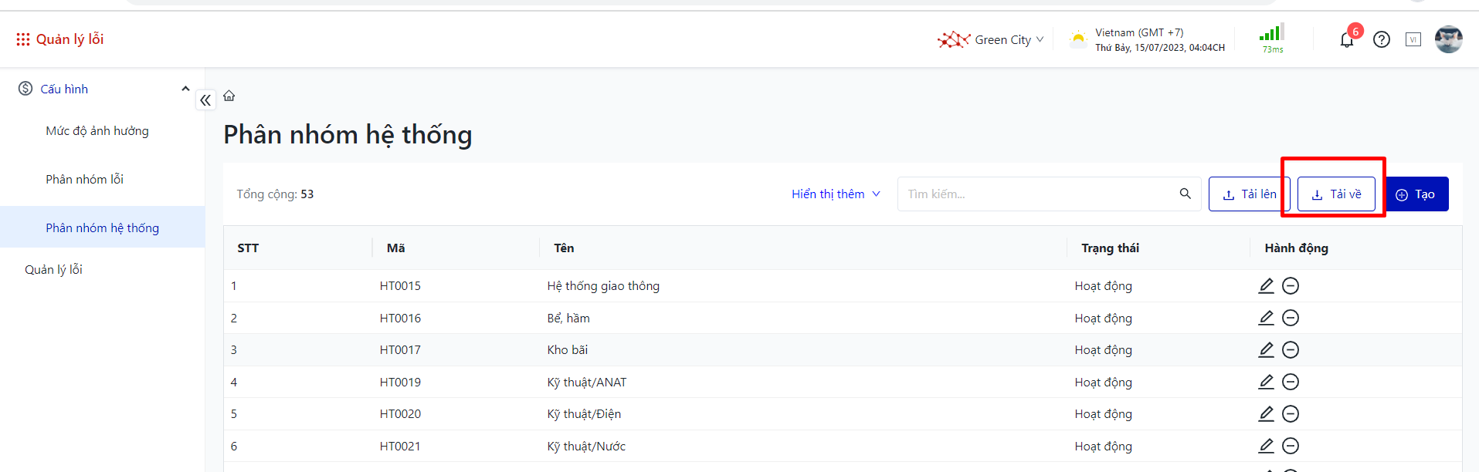The height and width of the screenshot is (472, 1479).
Task: Open the app grid menu icon
Action: click(23, 39)
